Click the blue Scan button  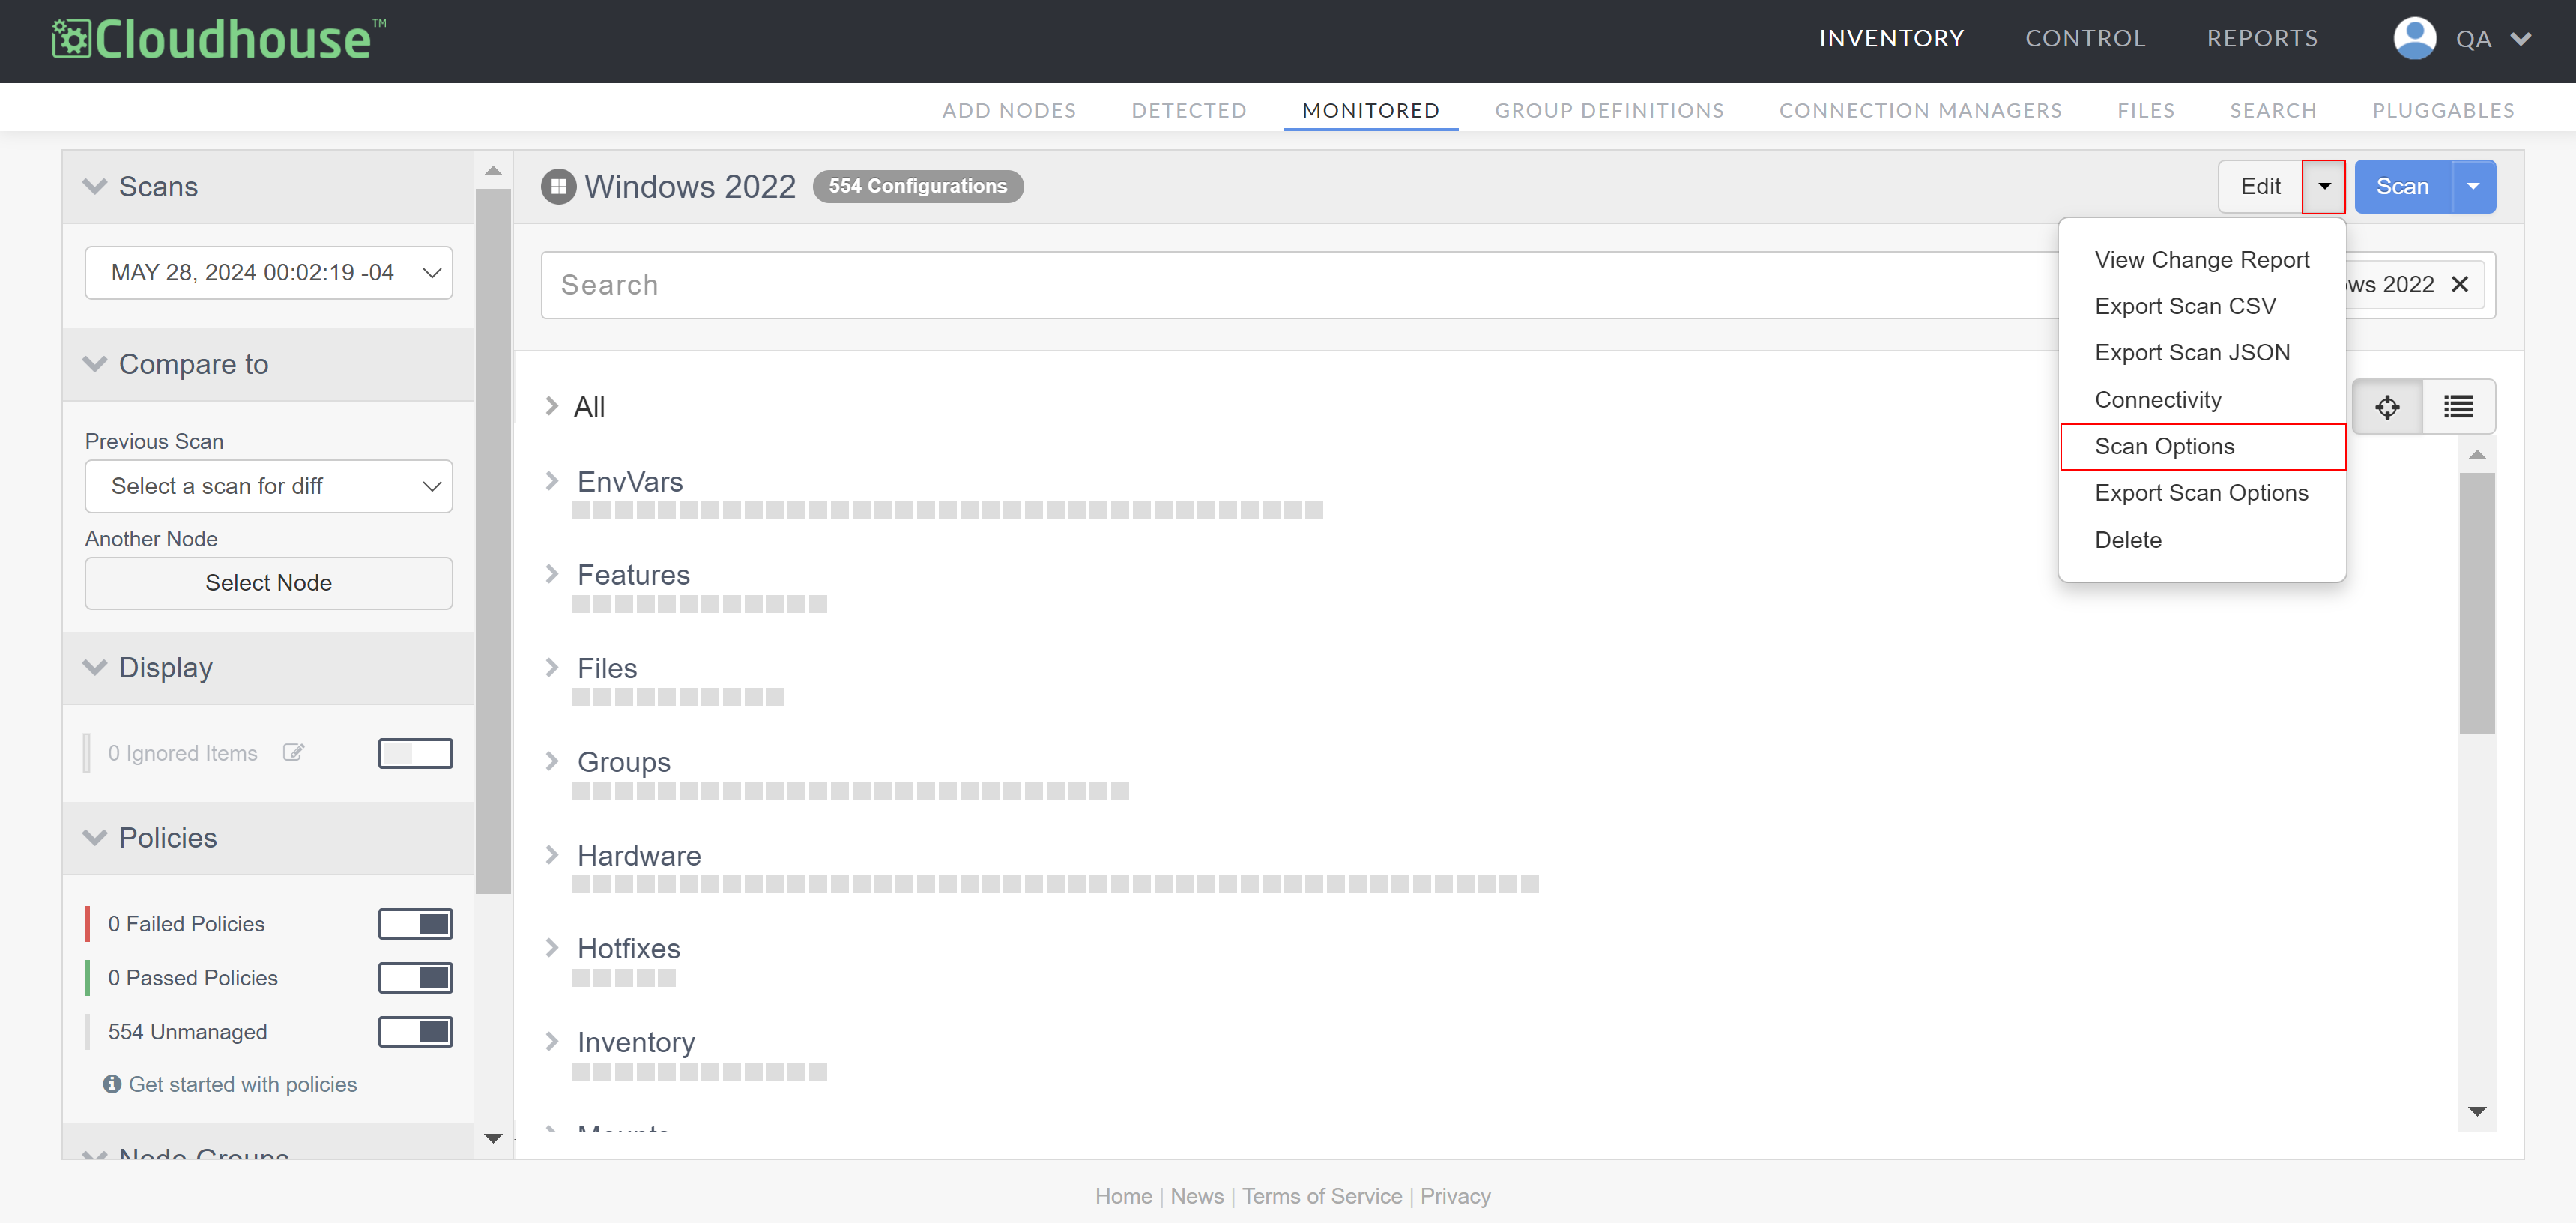click(x=2402, y=187)
